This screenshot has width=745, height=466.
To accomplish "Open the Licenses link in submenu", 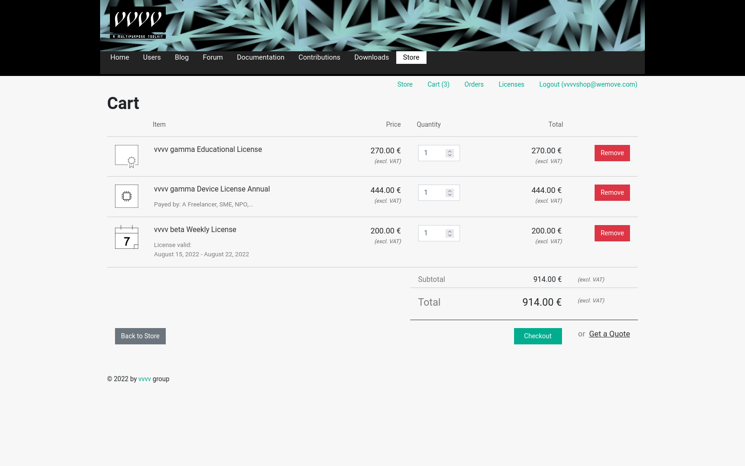I will point(511,84).
